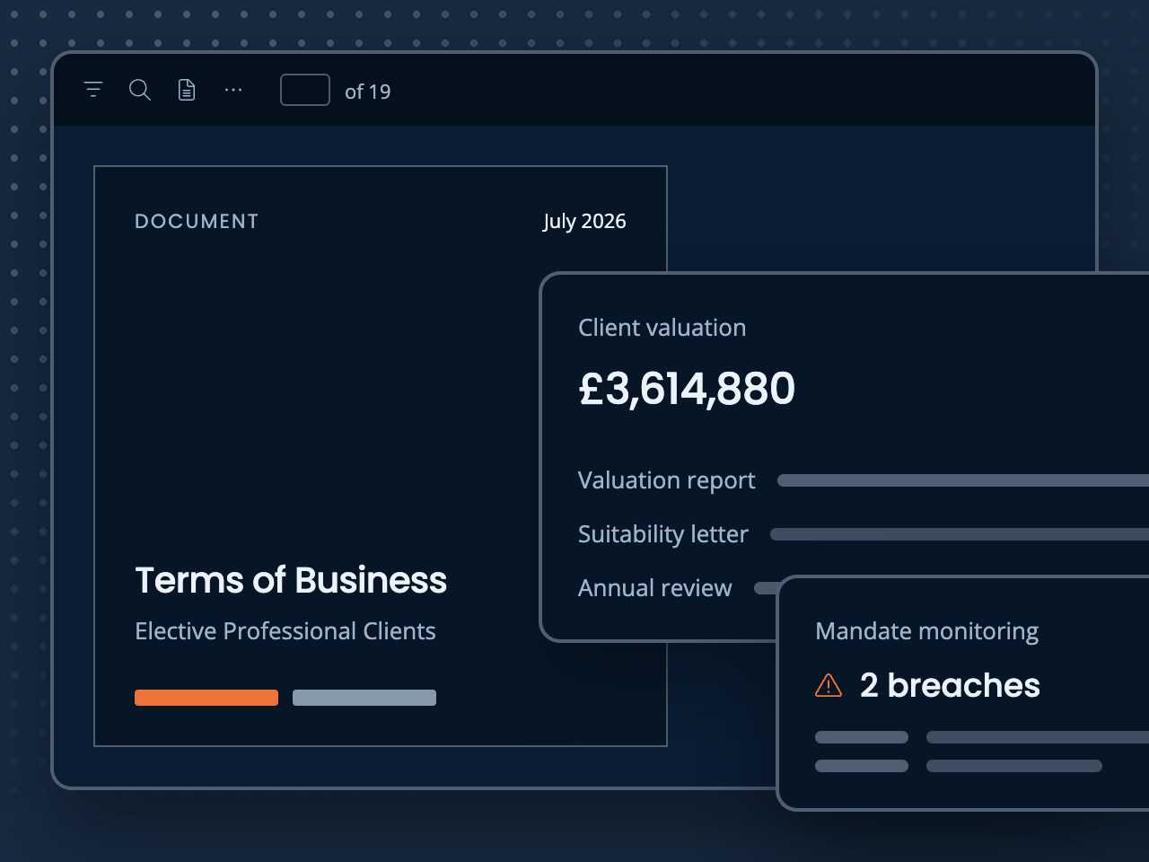Focus the page number input box
The image size is (1149, 862).
pos(305,90)
